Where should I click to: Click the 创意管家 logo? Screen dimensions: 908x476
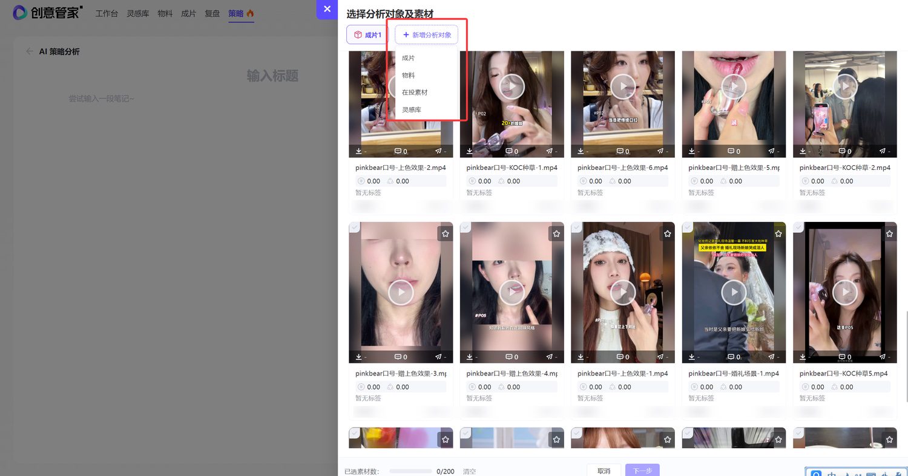click(x=47, y=12)
